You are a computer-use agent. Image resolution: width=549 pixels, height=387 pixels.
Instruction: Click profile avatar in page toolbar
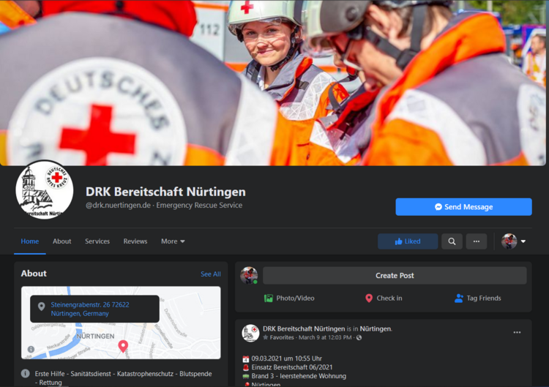509,241
